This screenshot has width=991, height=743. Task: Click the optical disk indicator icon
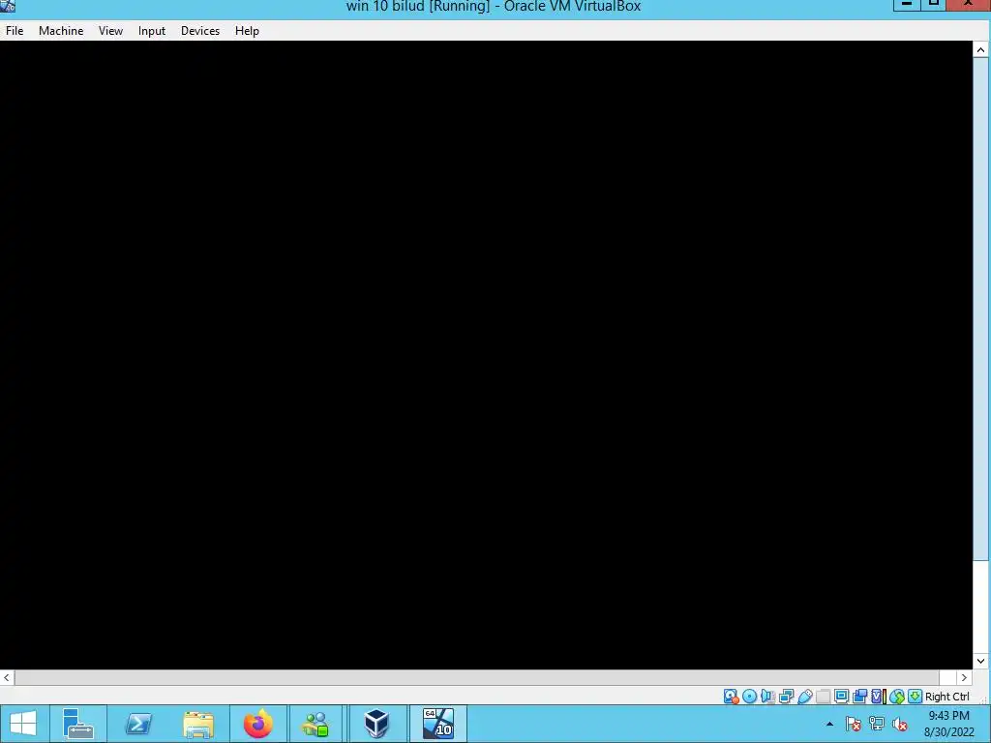(x=750, y=697)
